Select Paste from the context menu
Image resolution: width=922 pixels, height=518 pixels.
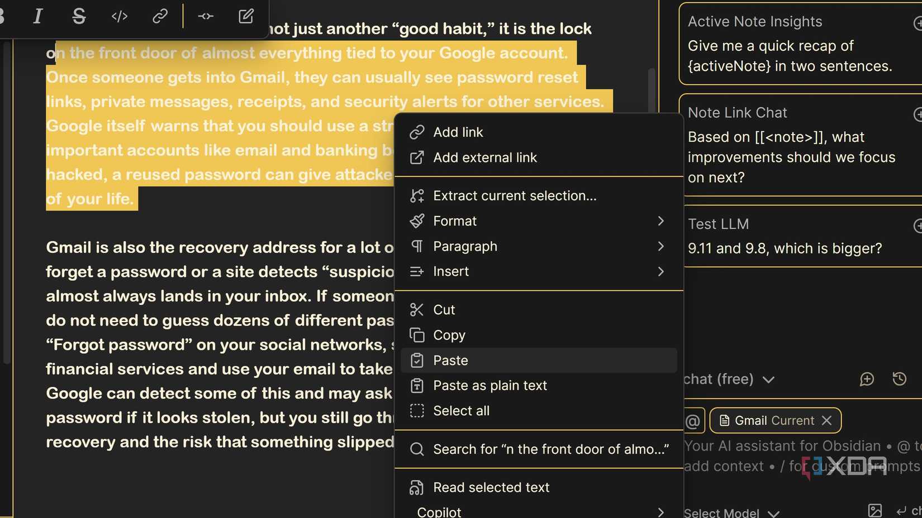(450, 360)
